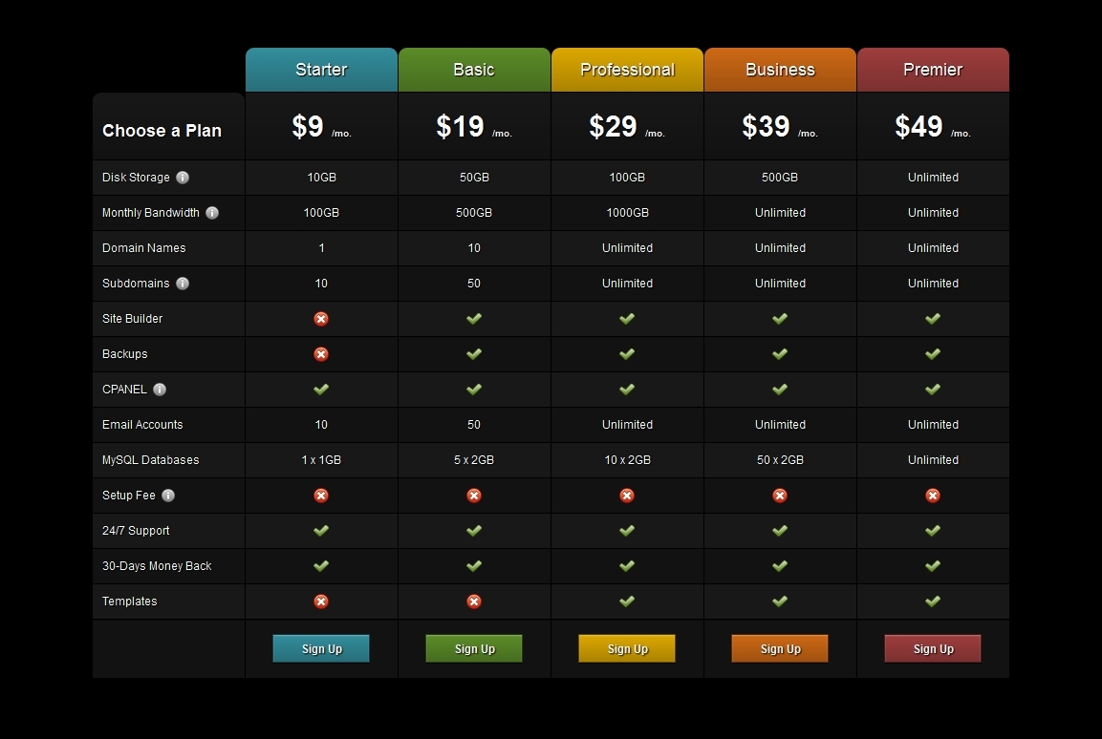Click the 1000GB Monthly Bandwidth value

[627, 213]
